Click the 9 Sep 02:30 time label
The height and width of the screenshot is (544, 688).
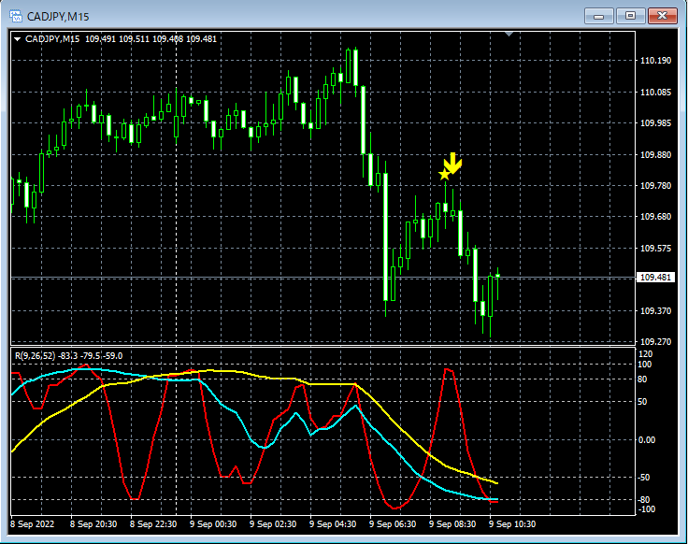[273, 524]
